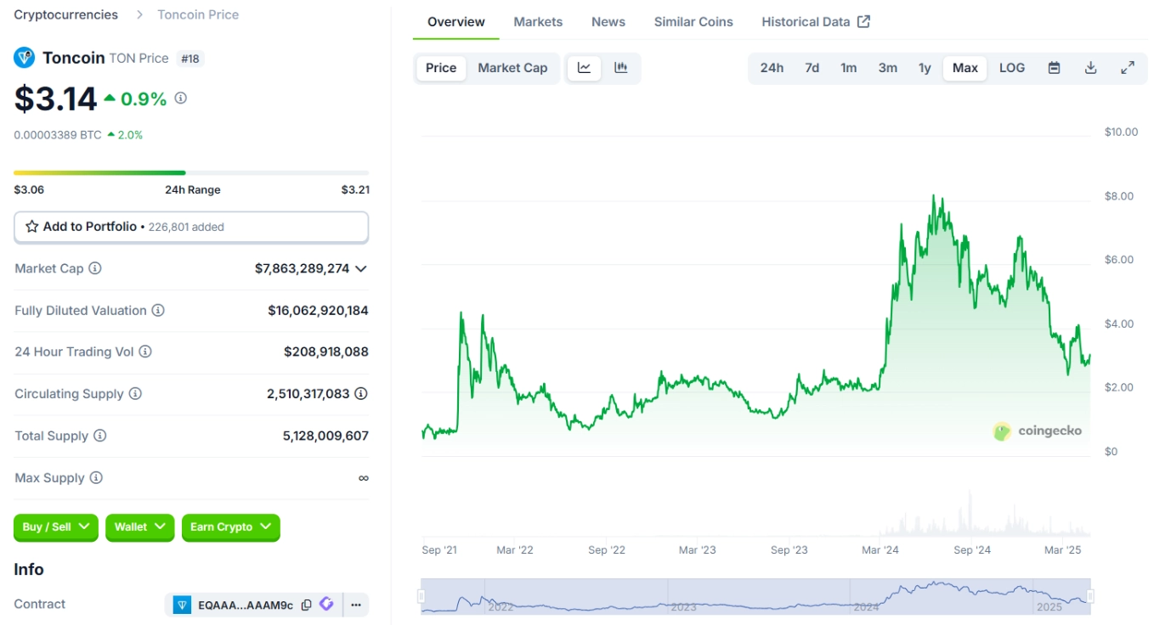The image size is (1171, 625).
Task: Click the TON contract chain logo
Action: 182,605
